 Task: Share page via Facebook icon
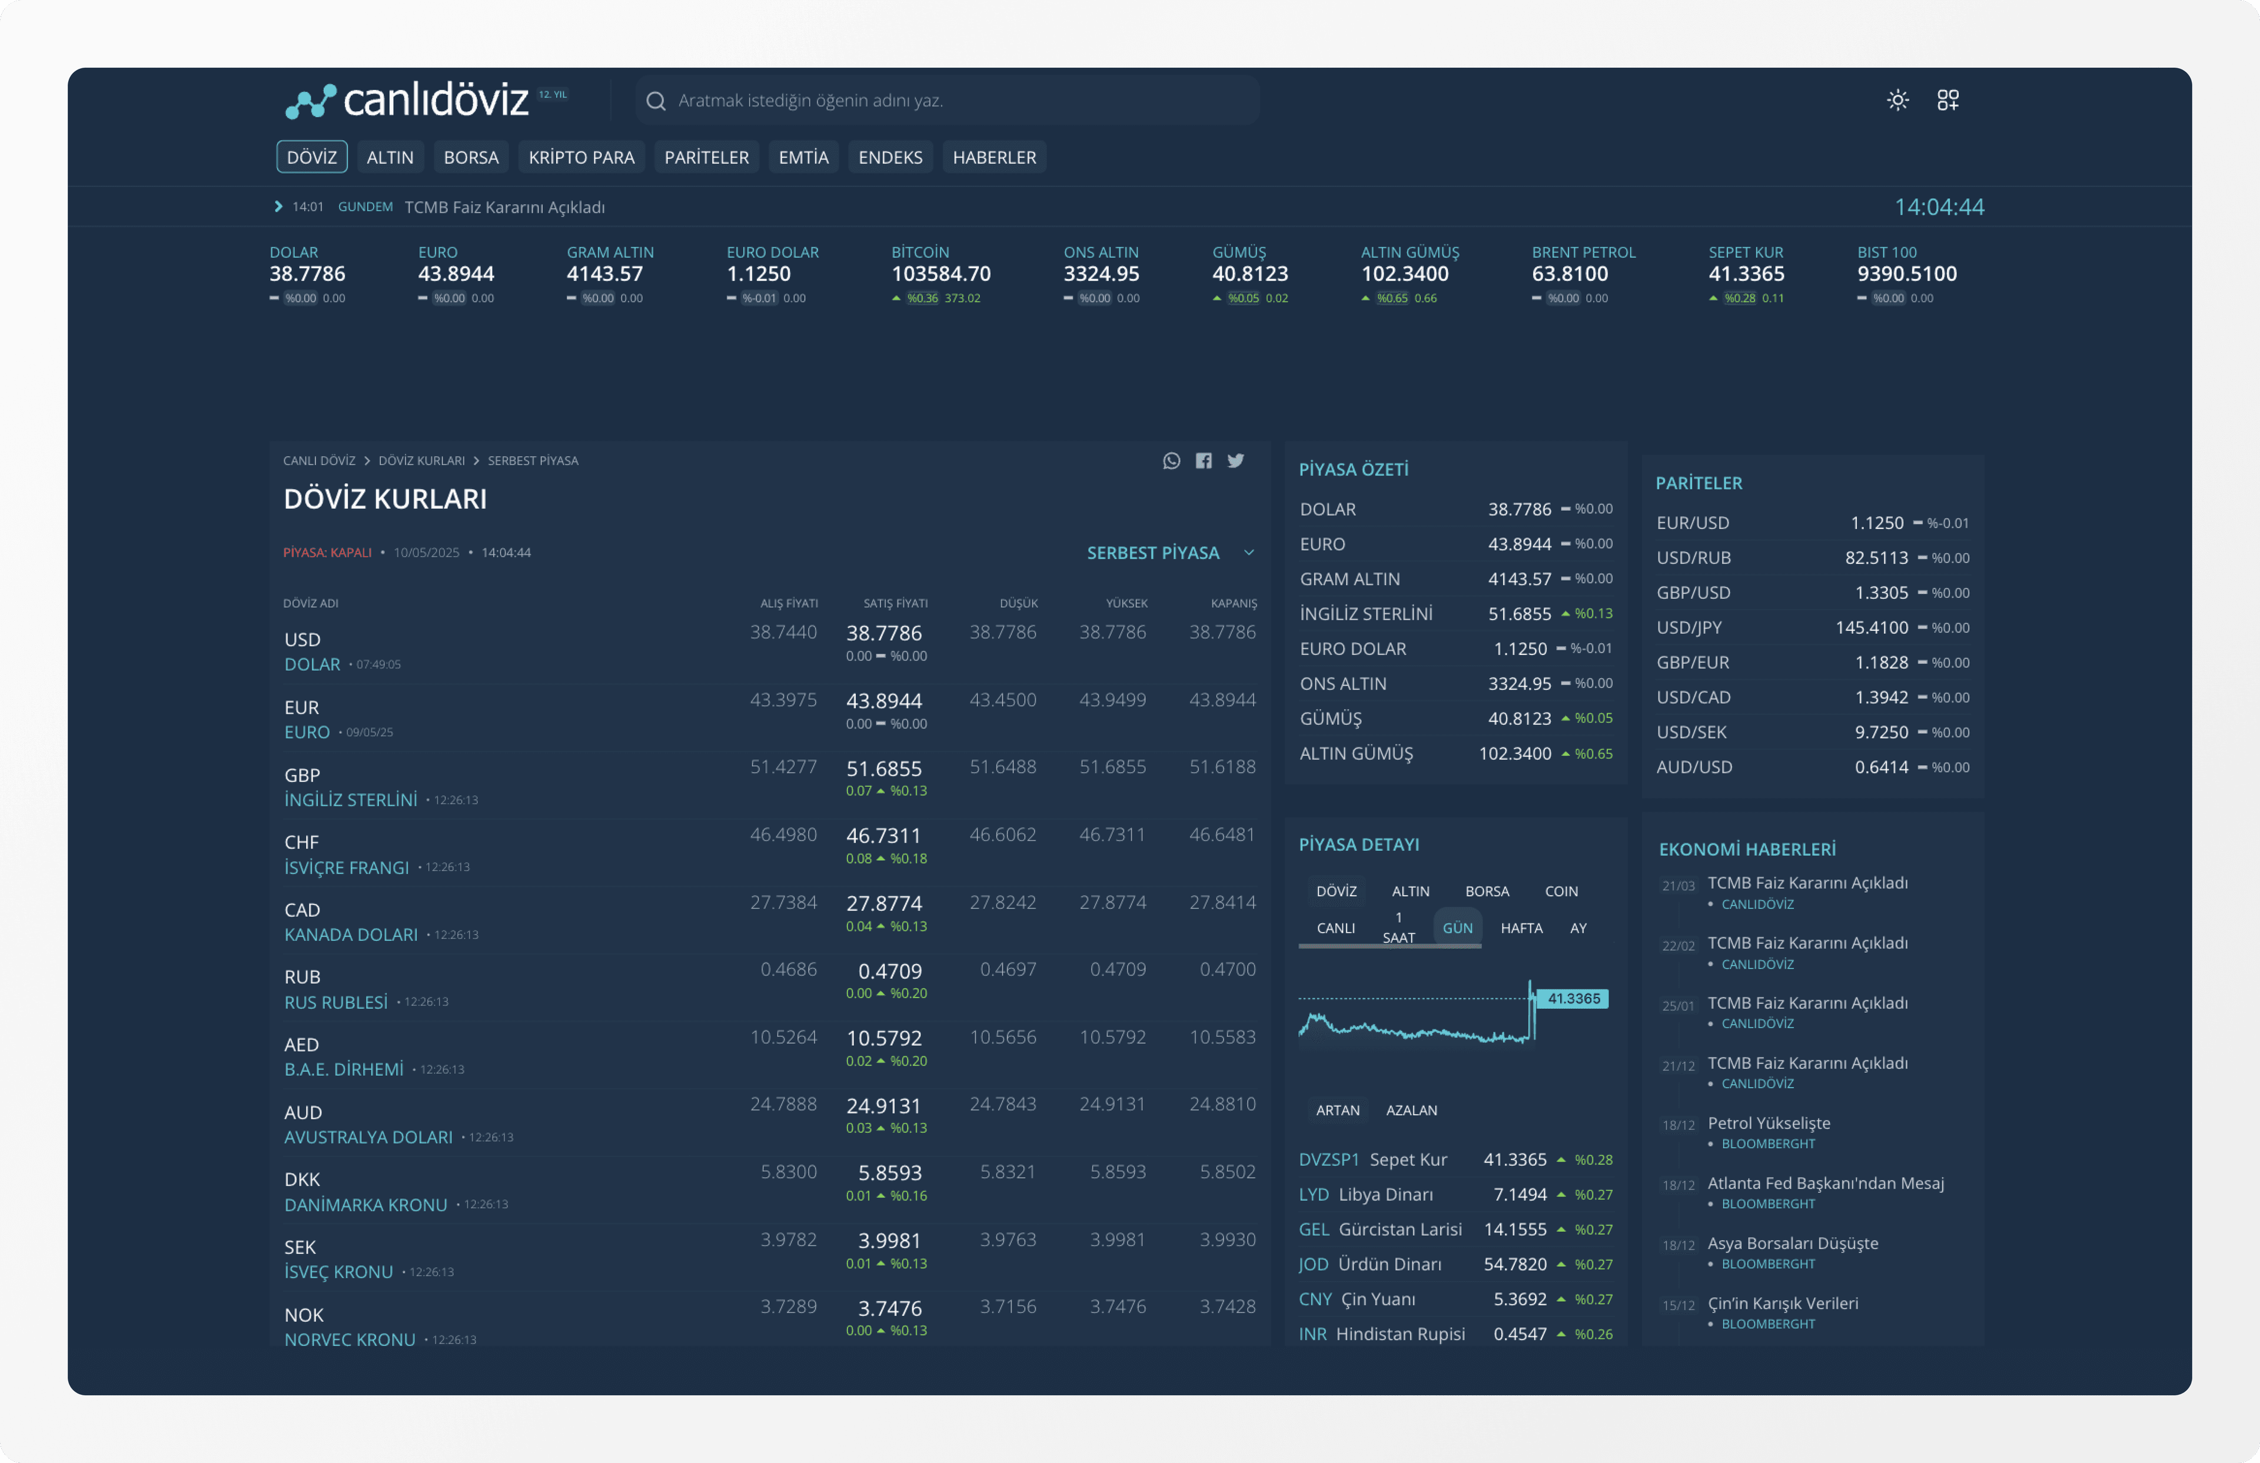(x=1203, y=460)
